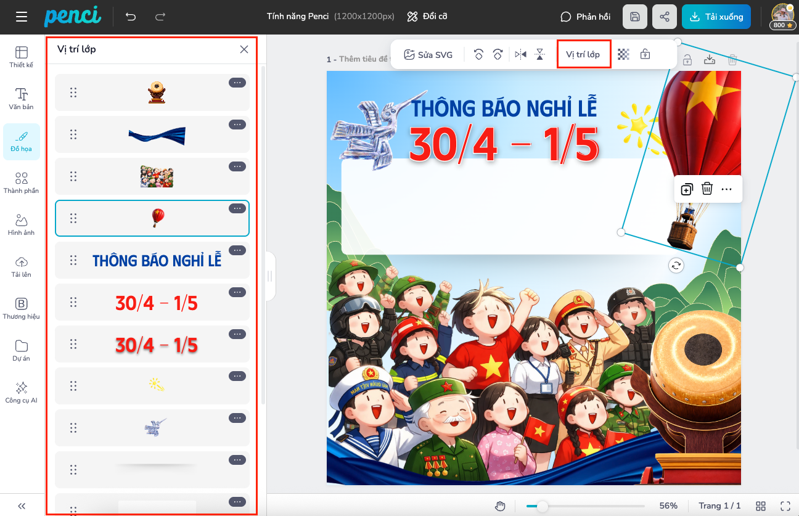
Task: Switch to the Hình ảnh sidebar tab
Action: click(22, 224)
